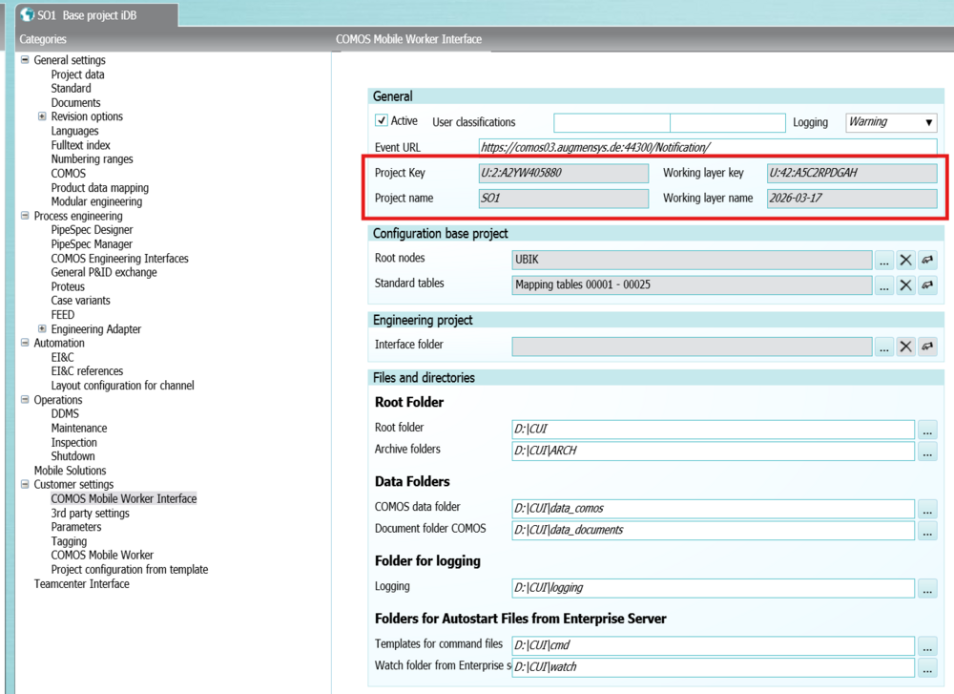Navigate to the Interface folder object via arrow icon
954x694 pixels.
click(x=926, y=347)
